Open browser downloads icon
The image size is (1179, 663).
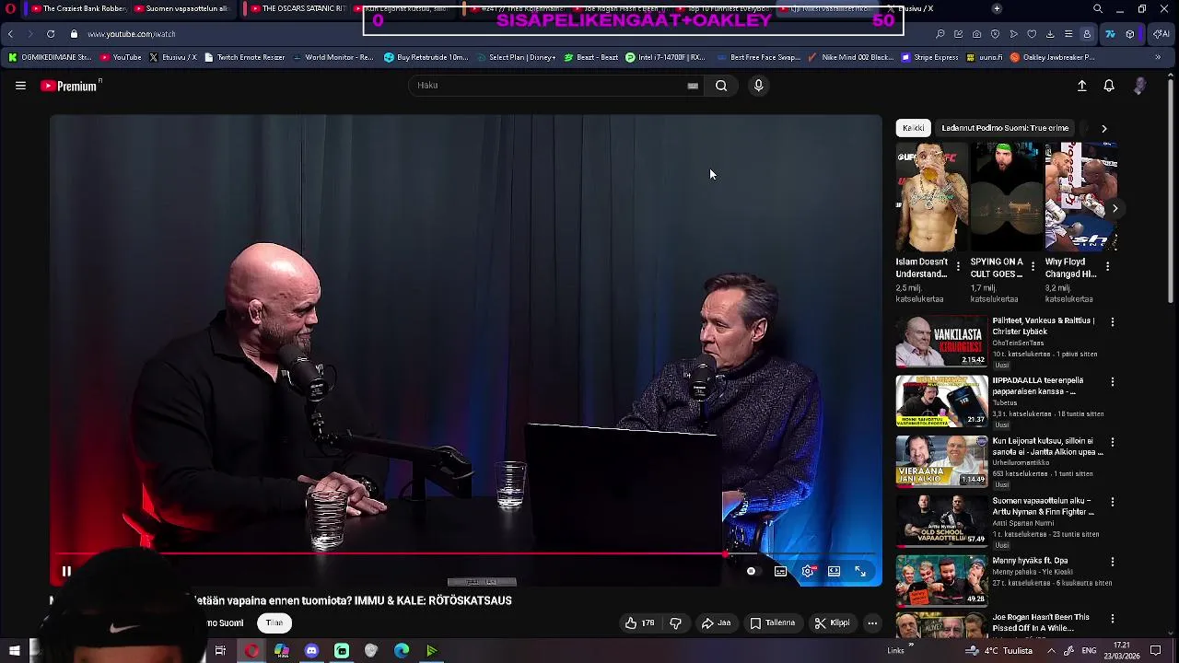1050,34
